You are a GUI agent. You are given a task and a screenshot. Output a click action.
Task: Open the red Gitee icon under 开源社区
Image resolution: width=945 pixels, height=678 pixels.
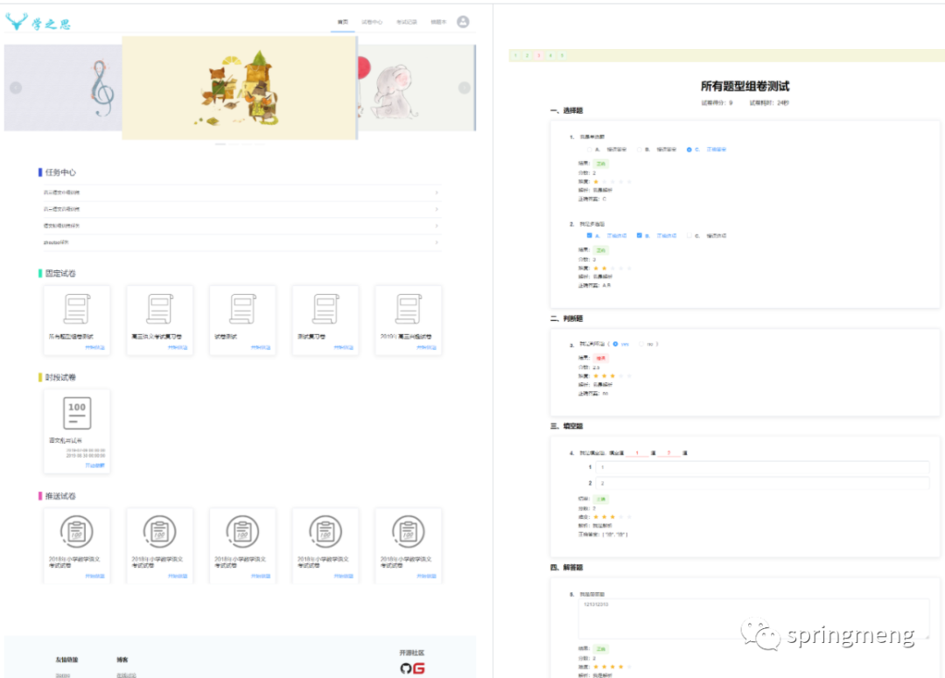(419, 668)
